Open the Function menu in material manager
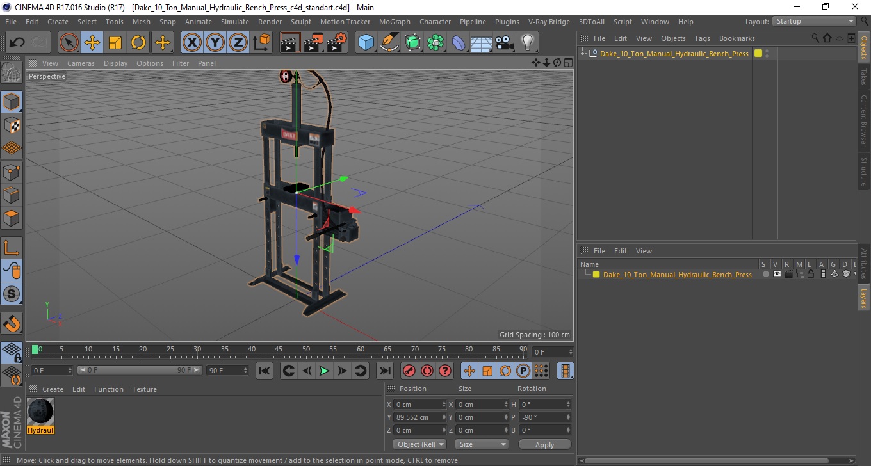The height and width of the screenshot is (466, 871). (x=108, y=389)
